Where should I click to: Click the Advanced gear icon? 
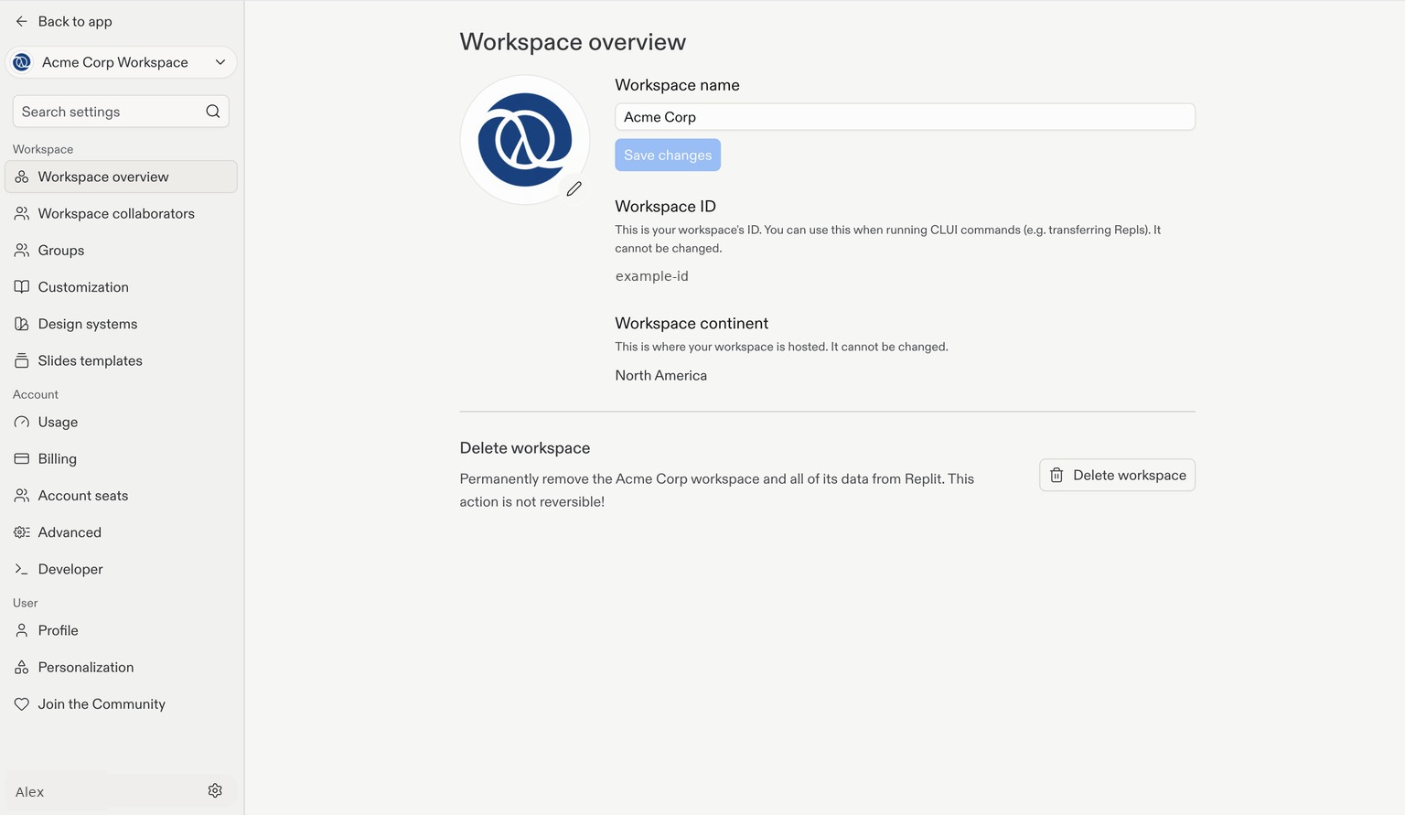tap(22, 532)
